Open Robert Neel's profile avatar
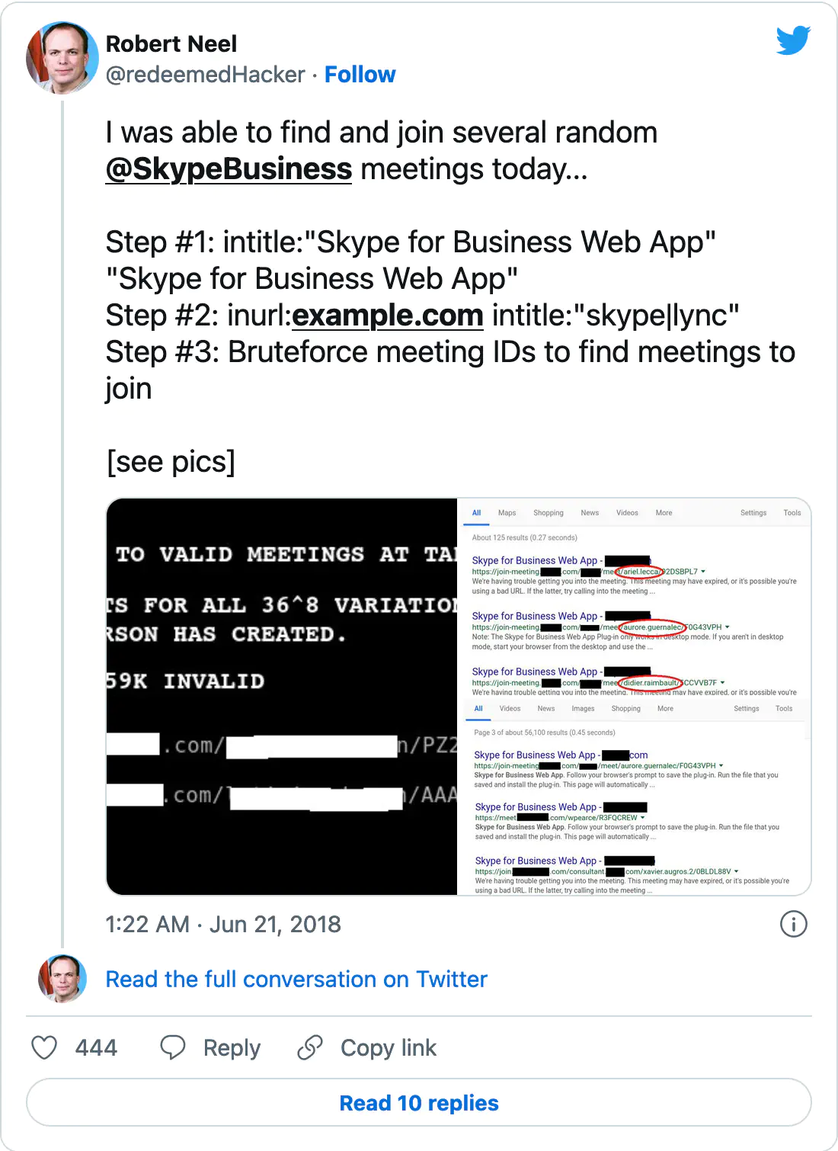The image size is (838, 1151). (62, 58)
